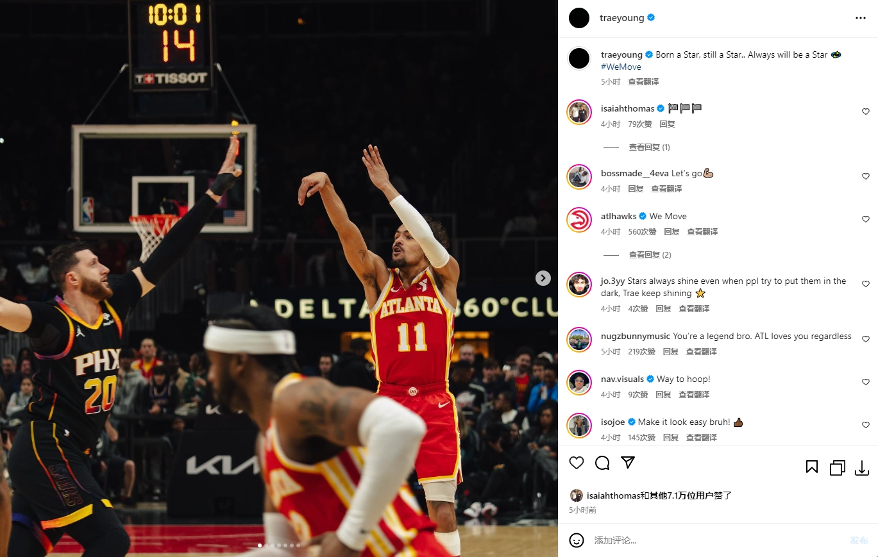This screenshot has height=557, width=878.
Task: Open the atlhawks profile avatar
Action: [x=579, y=220]
